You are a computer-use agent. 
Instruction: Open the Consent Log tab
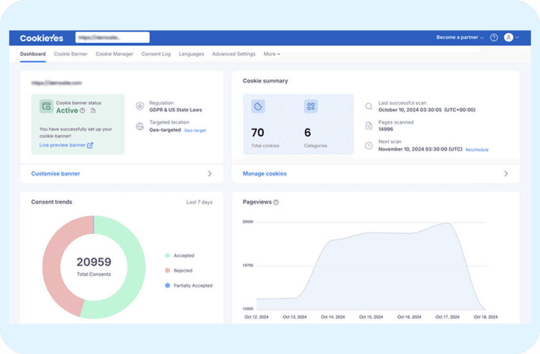click(156, 54)
